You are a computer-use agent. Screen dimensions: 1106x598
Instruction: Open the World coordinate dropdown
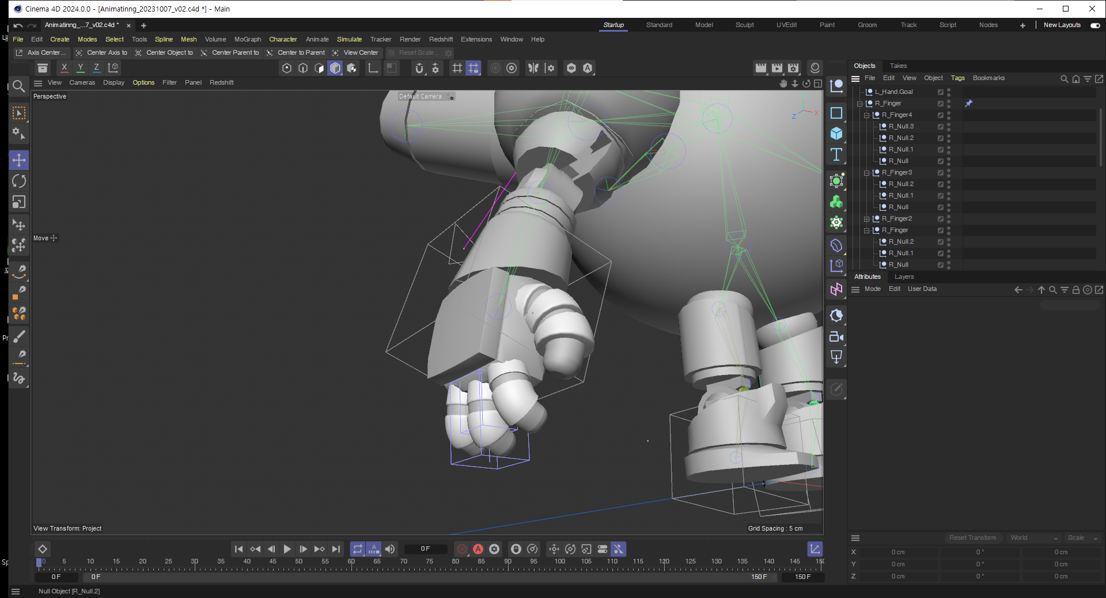pos(1034,538)
